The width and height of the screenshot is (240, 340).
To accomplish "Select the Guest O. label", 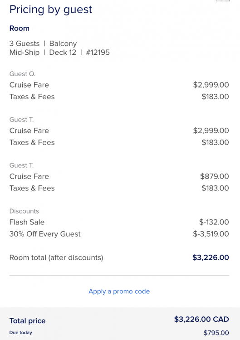I will tap(22, 74).
